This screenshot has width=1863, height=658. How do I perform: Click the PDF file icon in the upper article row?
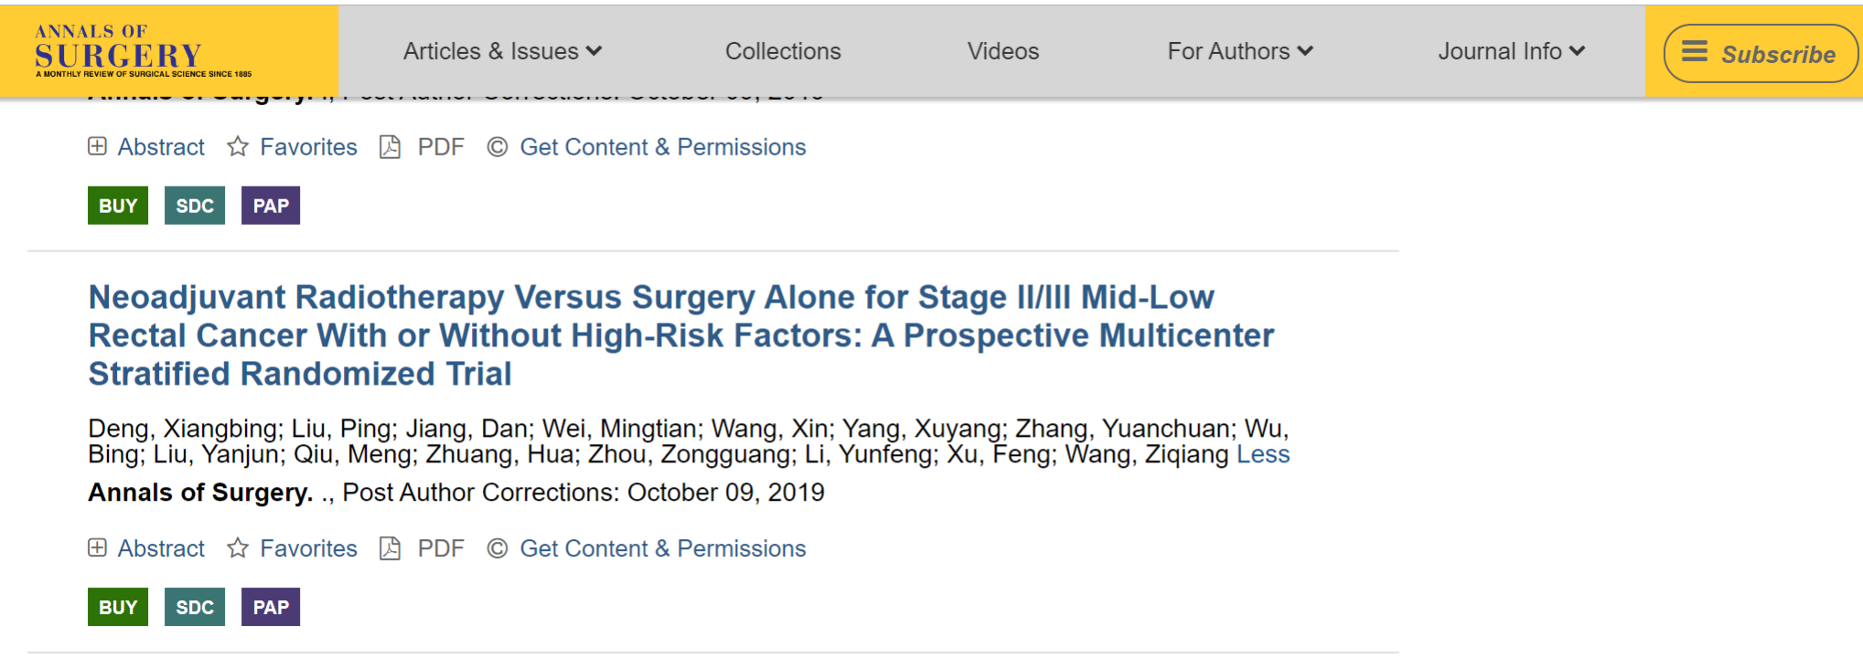point(391,147)
